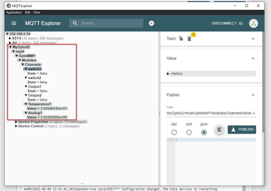Click the DISCONNECT button
The height and width of the screenshot is (191, 271).
click(x=227, y=23)
